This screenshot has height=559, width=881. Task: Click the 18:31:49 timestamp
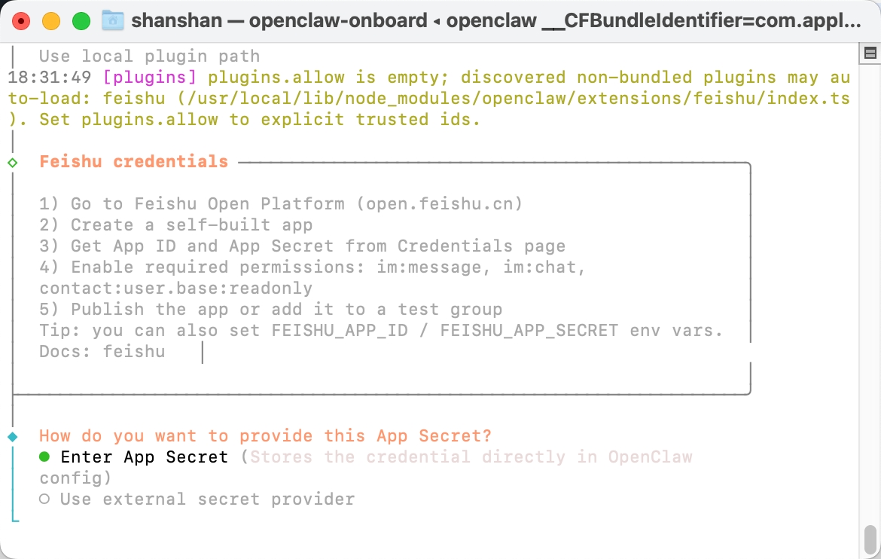click(x=50, y=77)
